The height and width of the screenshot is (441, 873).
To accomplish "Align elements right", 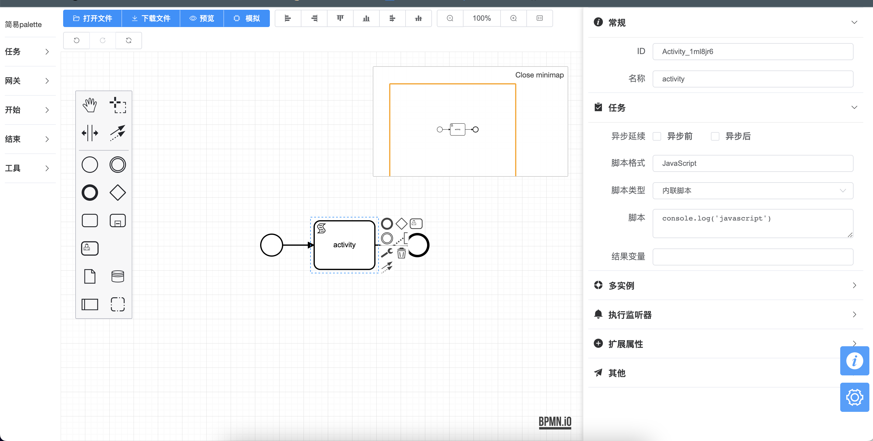I will point(314,18).
